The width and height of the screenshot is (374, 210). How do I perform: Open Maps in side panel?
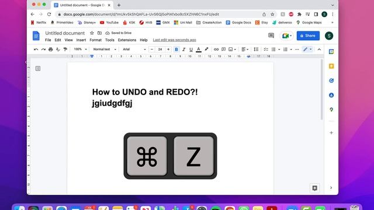[x=331, y=110]
